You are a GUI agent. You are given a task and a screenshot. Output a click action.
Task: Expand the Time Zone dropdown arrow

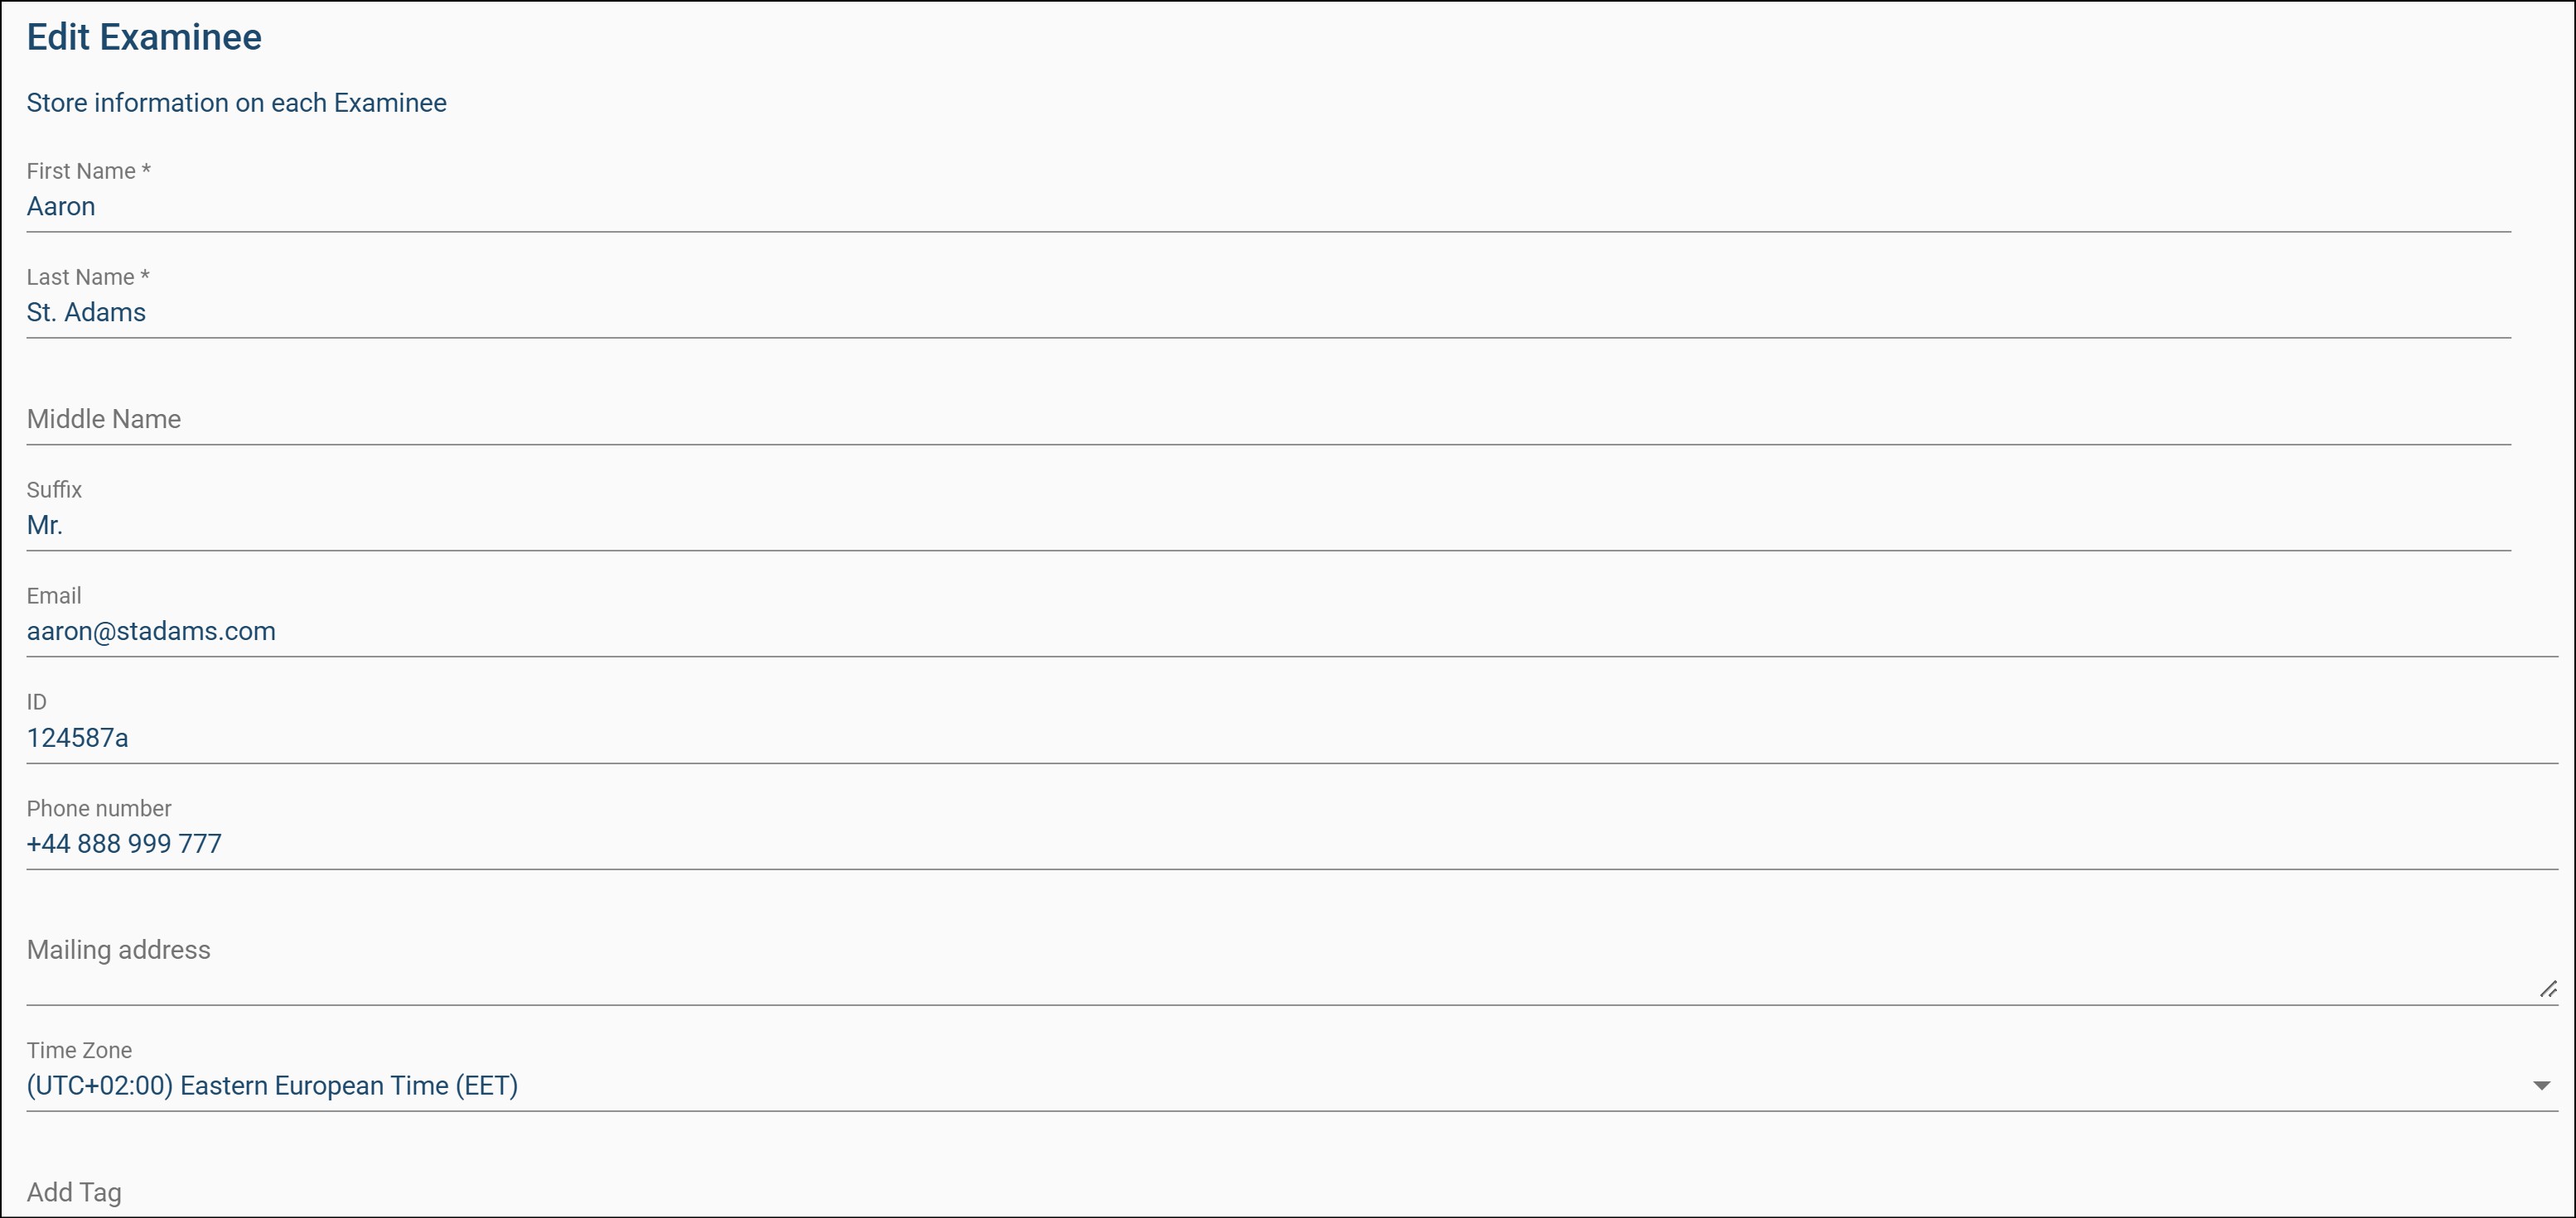click(x=2541, y=1086)
